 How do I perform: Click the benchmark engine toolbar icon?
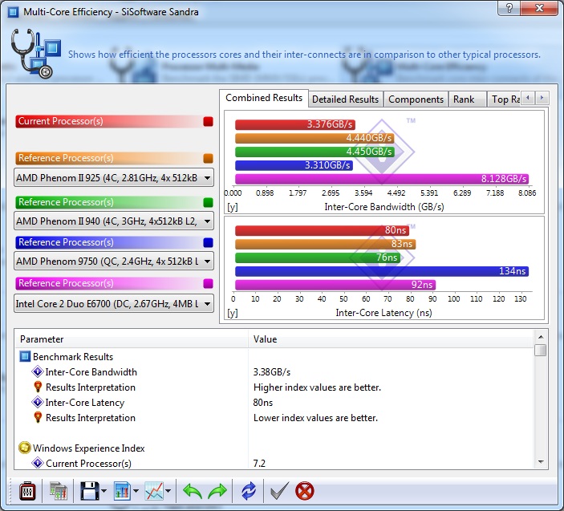tap(27, 491)
